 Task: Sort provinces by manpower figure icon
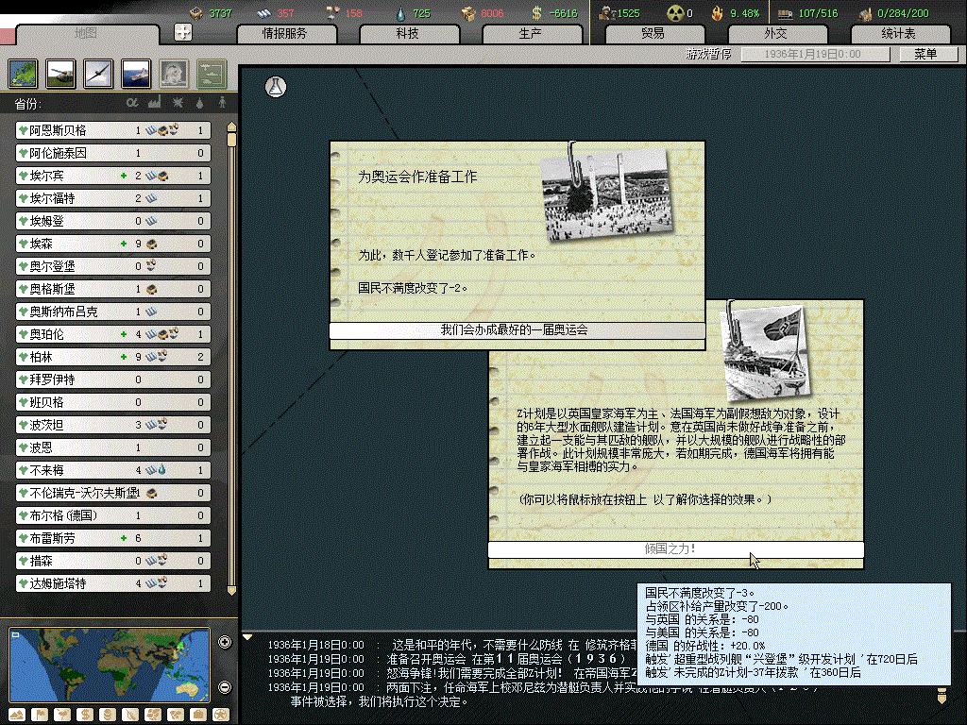[x=223, y=102]
